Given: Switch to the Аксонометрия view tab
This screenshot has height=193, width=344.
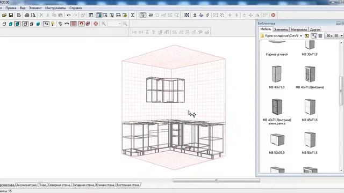Looking at the screenshot, I should [x=26, y=185].
